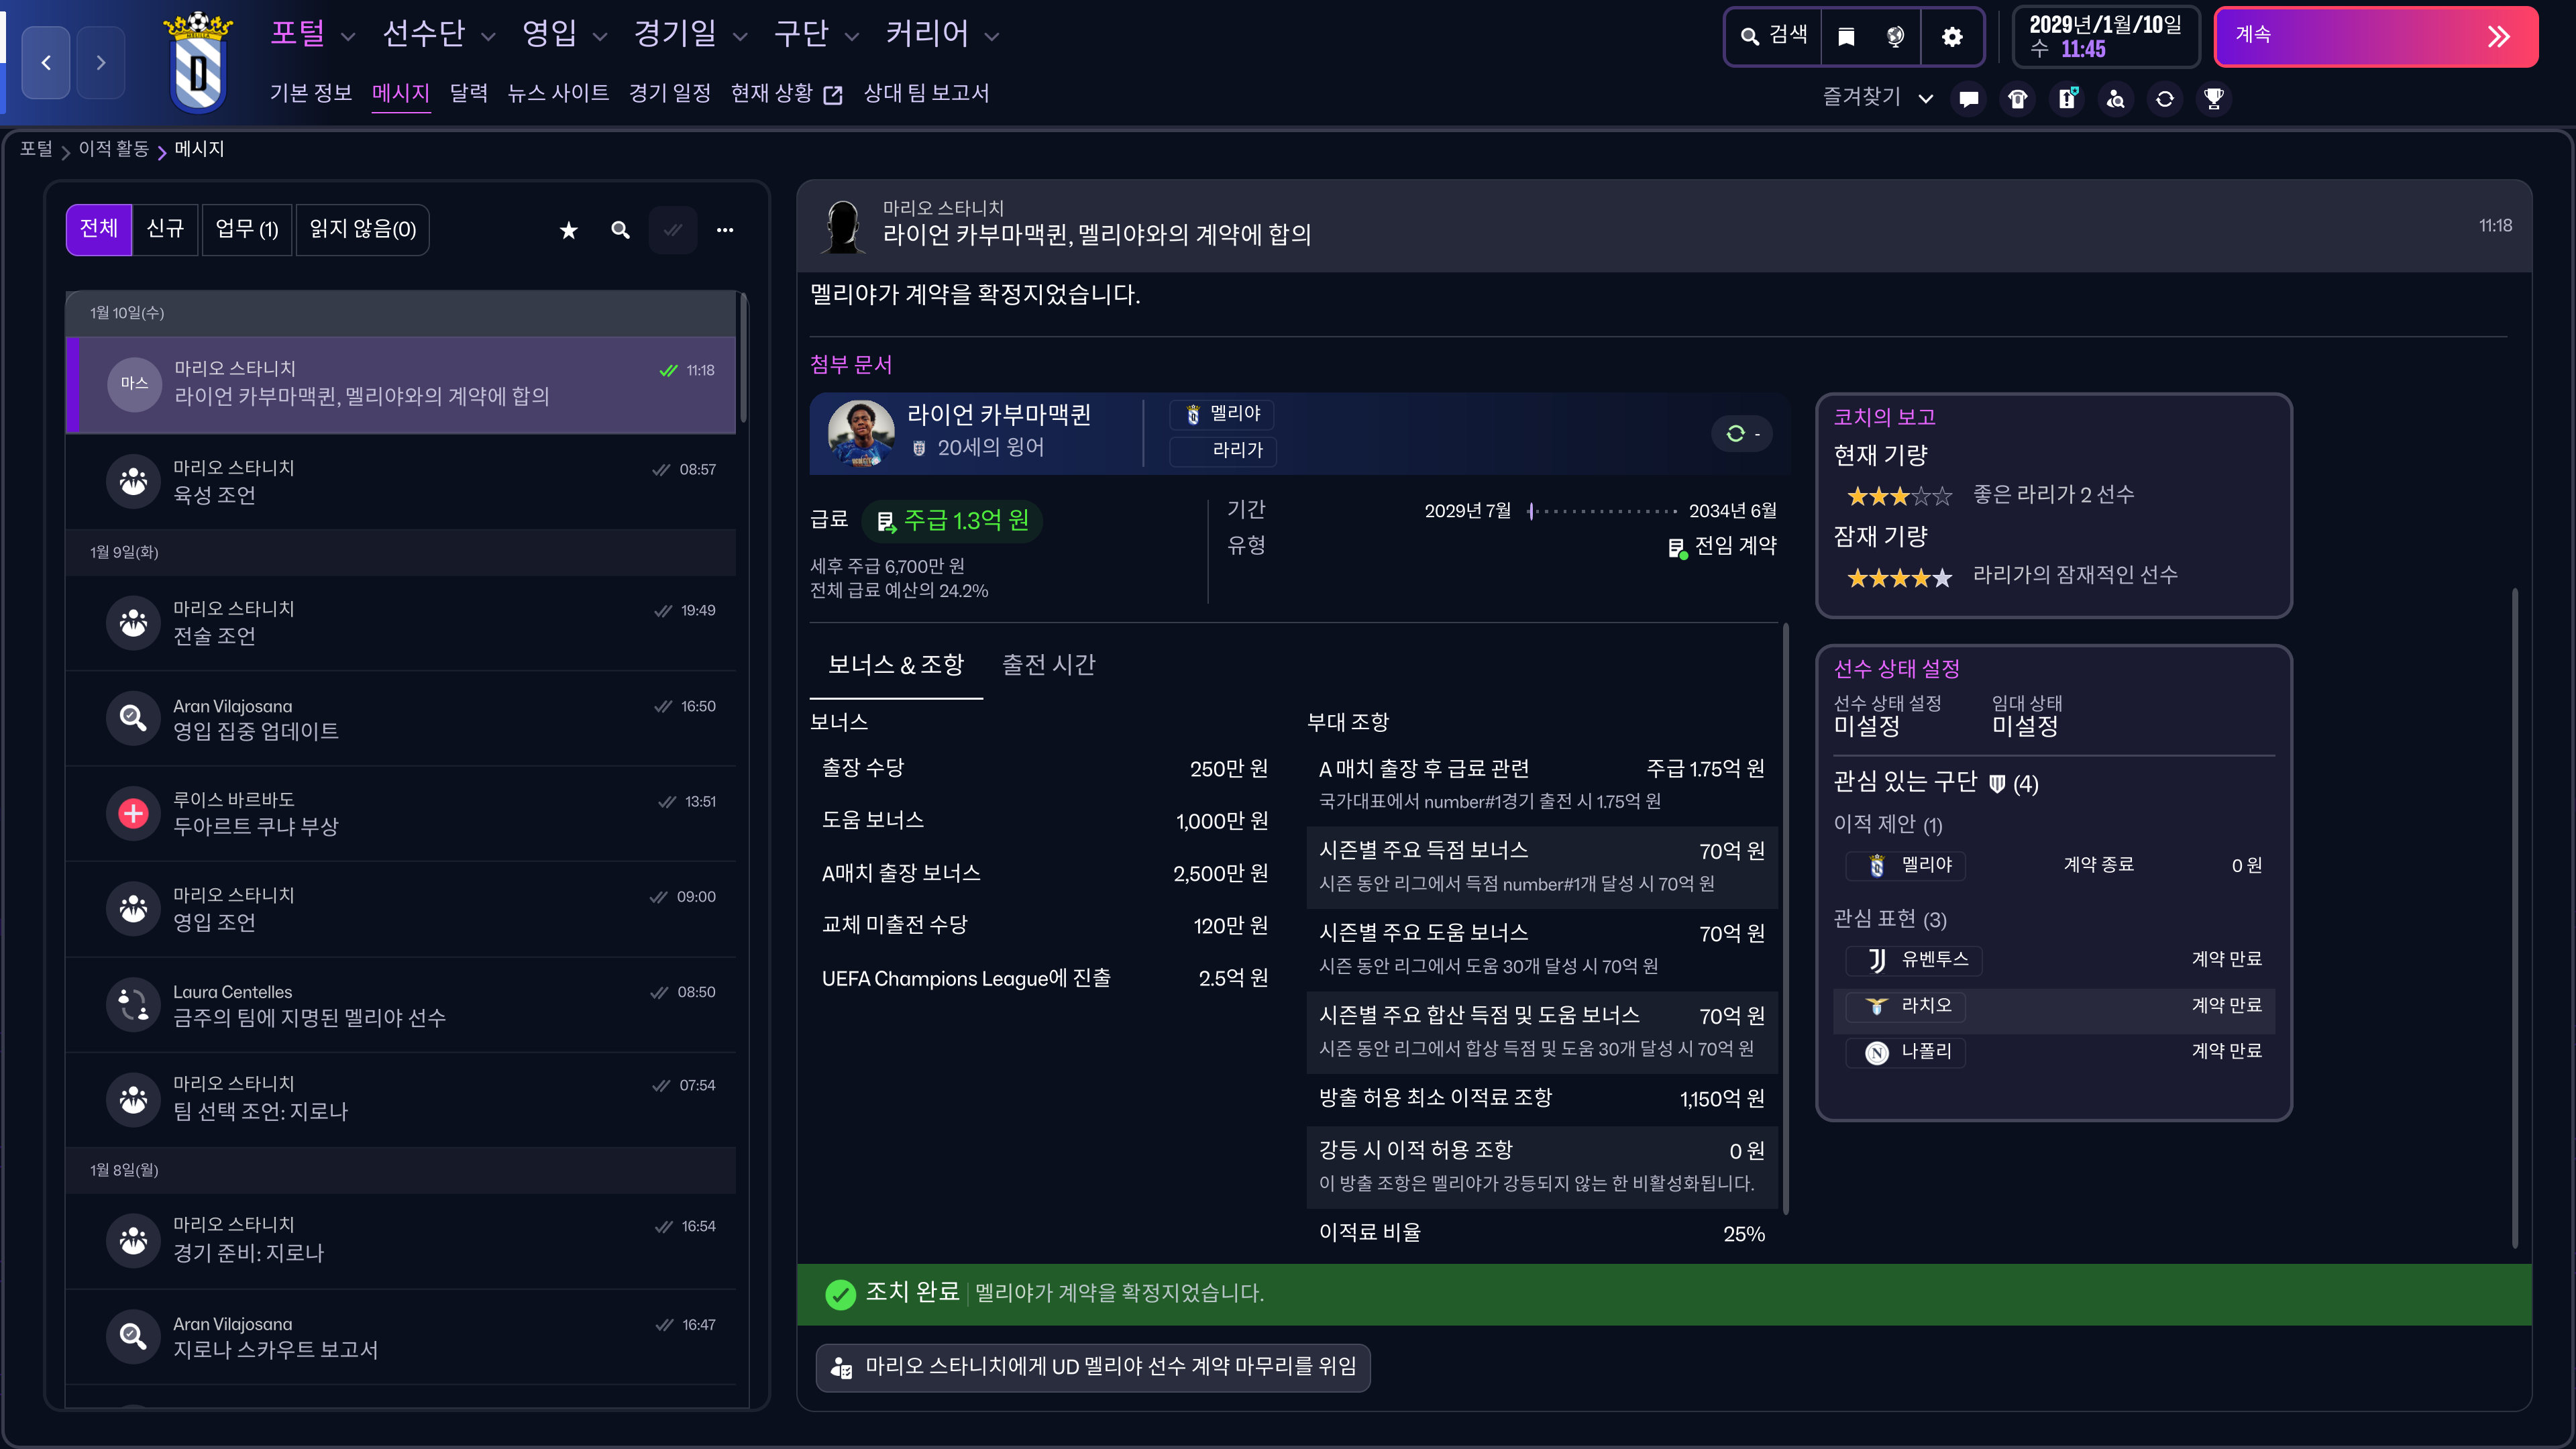Image resolution: width=2576 pixels, height=1449 pixels.
Task: Click the contract duration timeline slider
Action: click(x=1602, y=511)
